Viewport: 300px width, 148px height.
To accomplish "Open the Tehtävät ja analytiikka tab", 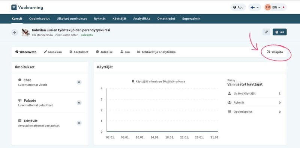I will (x=156, y=52).
